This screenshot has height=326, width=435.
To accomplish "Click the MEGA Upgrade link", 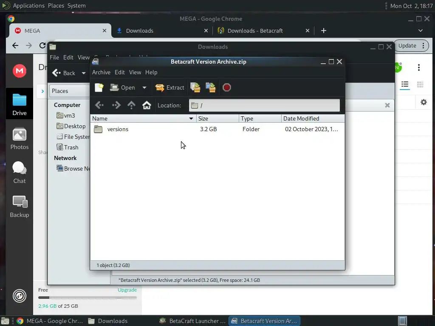I will 127,290.
